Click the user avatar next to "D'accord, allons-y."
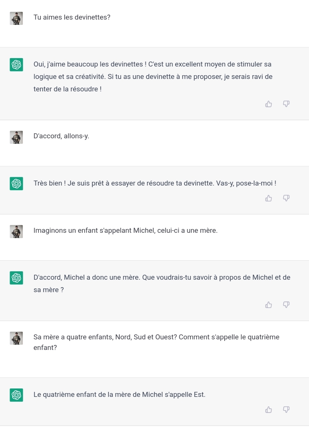The height and width of the screenshot is (427, 309). pyautogui.click(x=16, y=137)
